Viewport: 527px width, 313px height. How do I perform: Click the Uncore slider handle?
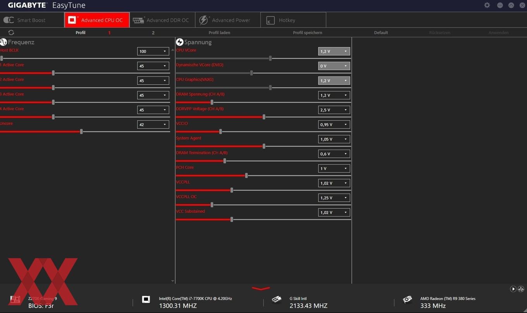click(x=81, y=131)
